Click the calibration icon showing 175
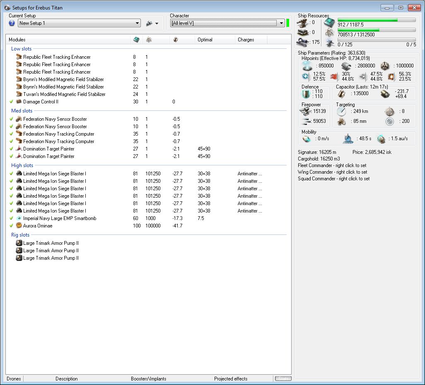This screenshot has width=425, height=385. 302,42
